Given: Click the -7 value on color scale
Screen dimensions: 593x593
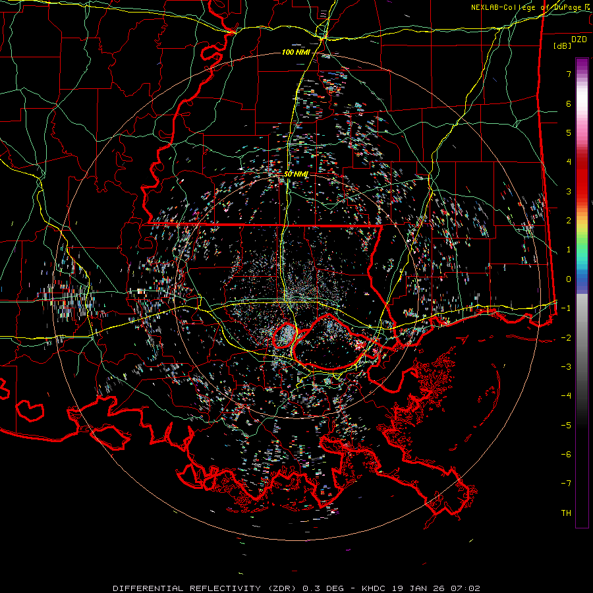Looking at the screenshot, I should pyautogui.click(x=566, y=484).
